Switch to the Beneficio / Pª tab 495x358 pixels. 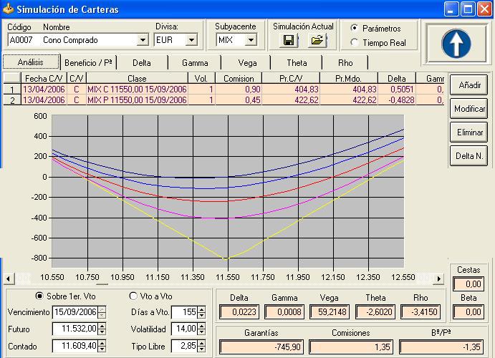[88, 63]
